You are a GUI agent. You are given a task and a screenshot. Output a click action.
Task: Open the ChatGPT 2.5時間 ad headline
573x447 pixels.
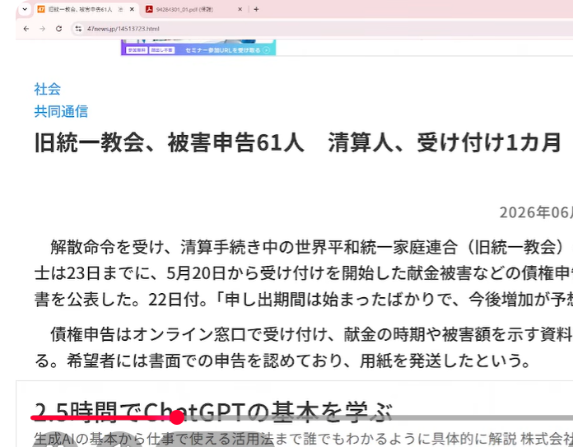[213, 412]
